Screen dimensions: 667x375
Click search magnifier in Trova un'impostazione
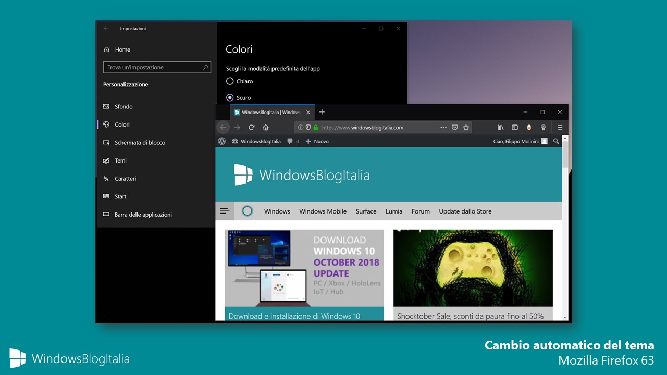pyautogui.click(x=206, y=67)
